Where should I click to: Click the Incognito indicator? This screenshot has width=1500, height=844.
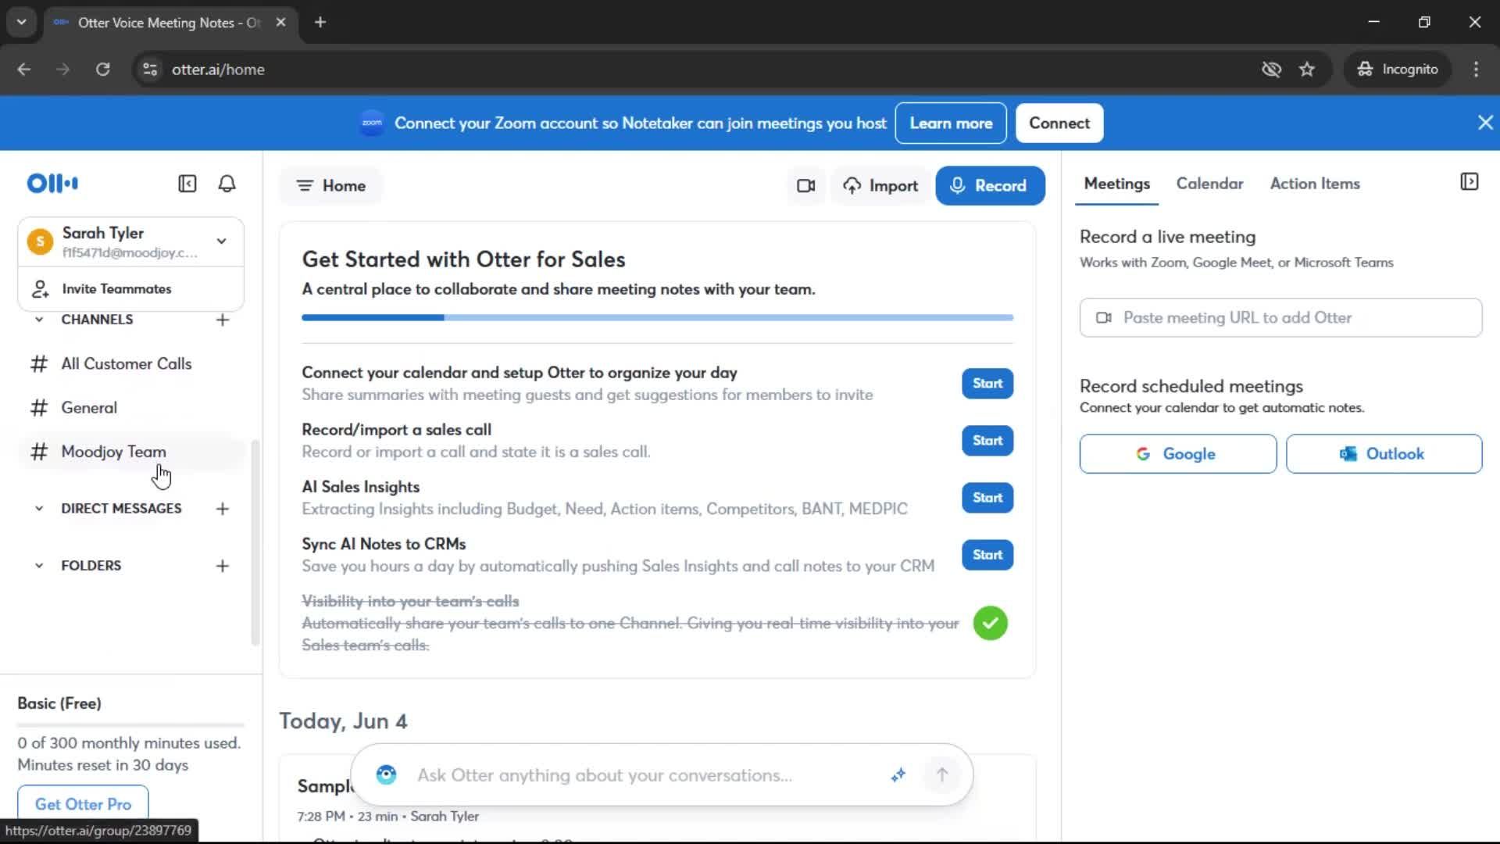pyautogui.click(x=1398, y=69)
